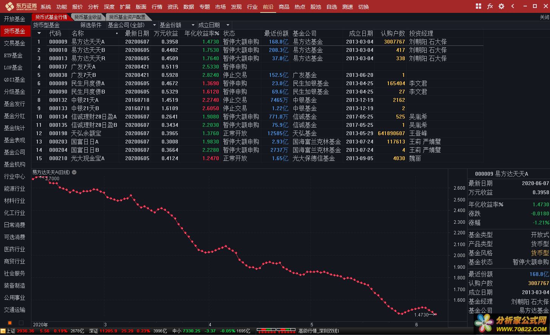Sort by 成立日期 column header
This screenshot has height=335, width=550.
click(x=361, y=33)
